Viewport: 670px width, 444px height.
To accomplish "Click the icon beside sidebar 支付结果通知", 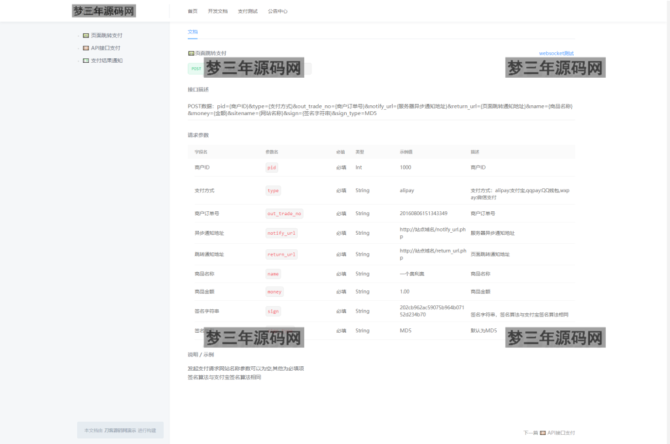I will click(86, 61).
